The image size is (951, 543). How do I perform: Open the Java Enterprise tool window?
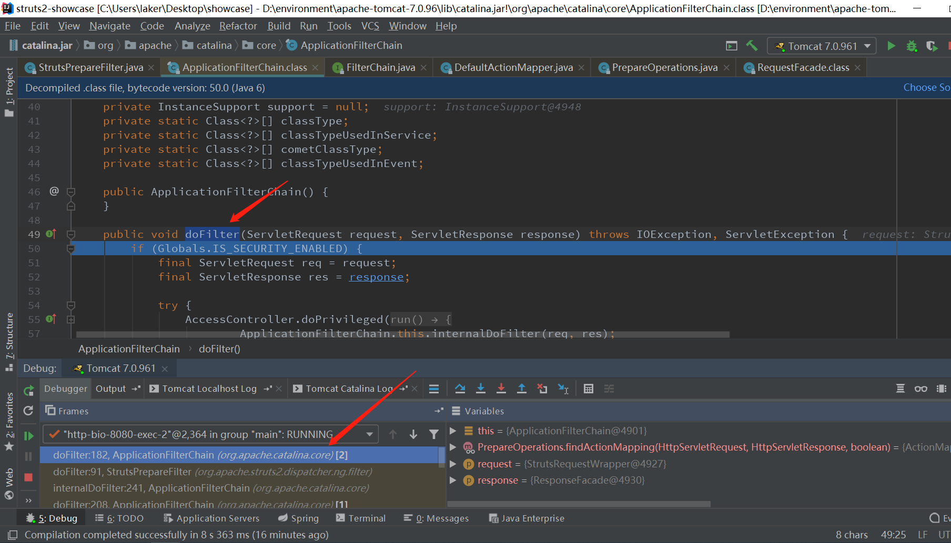click(527, 518)
